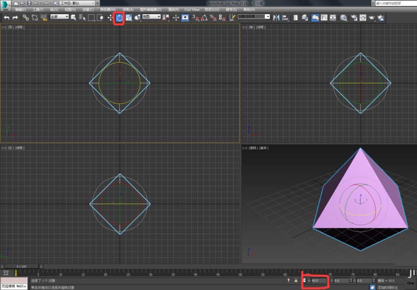The width and height of the screenshot is (417, 290).
Task: Click the help search input field
Action: coord(396,3)
